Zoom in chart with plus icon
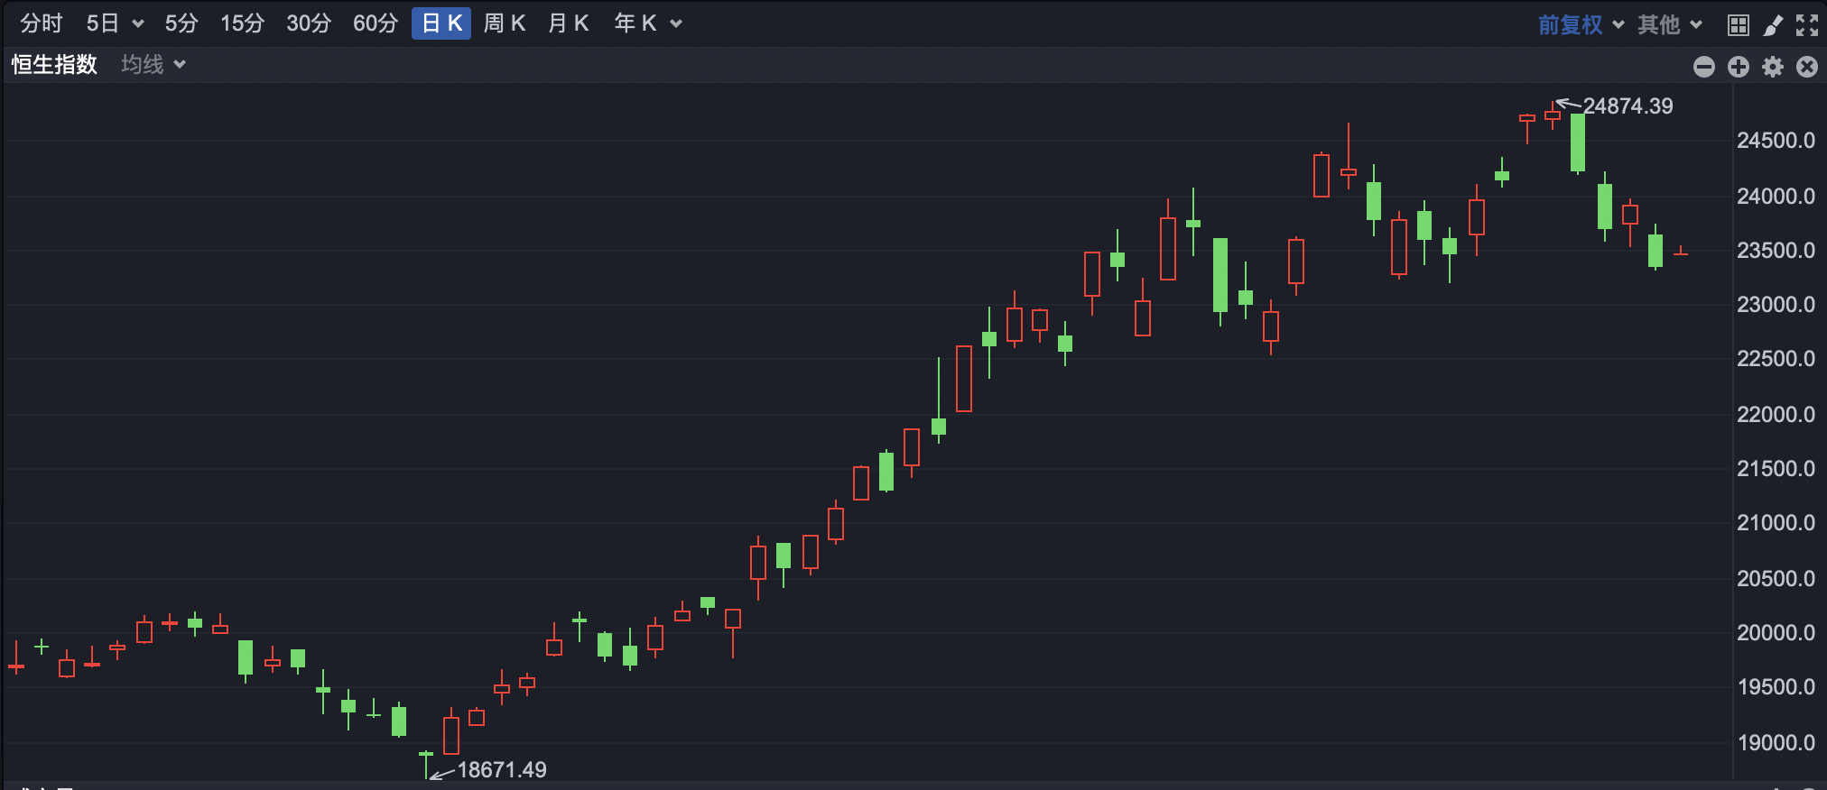The width and height of the screenshot is (1827, 790). 1739,67
